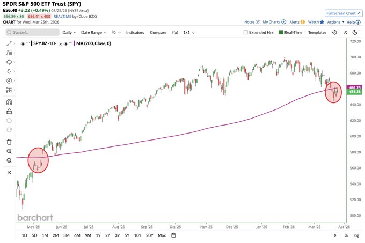Click the purple 661.25 MA price label

coord(354,87)
